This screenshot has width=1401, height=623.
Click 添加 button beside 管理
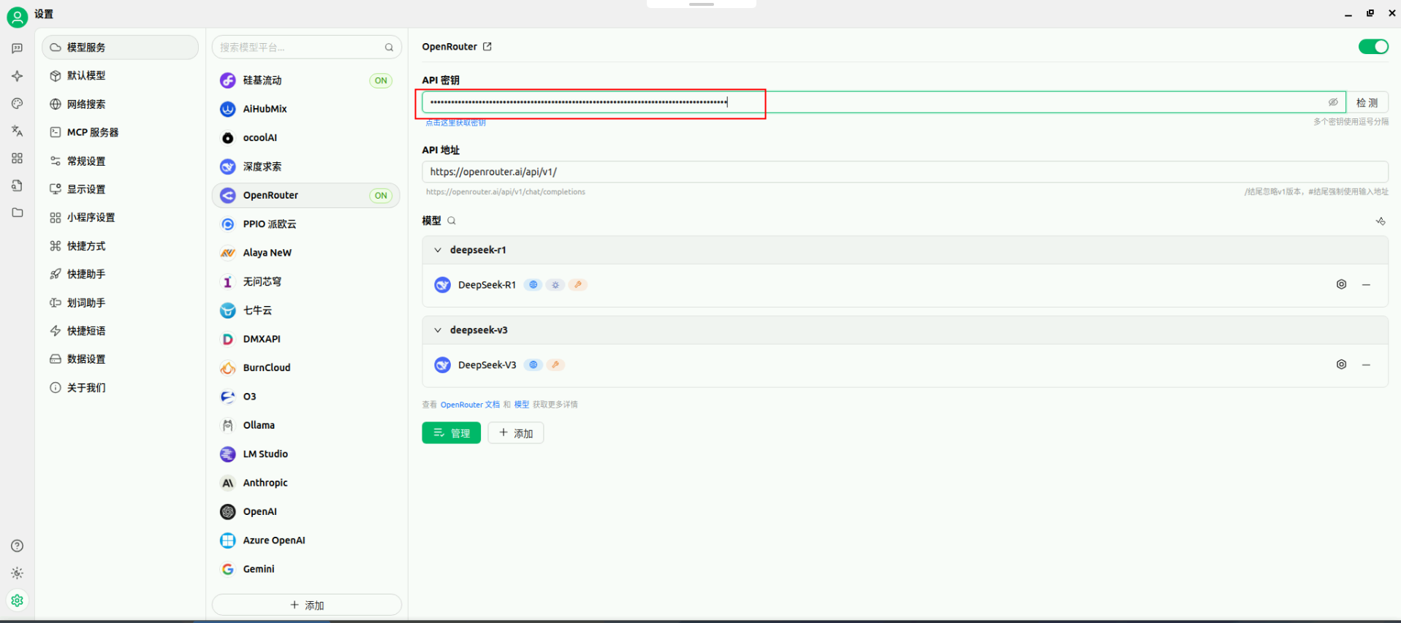[x=516, y=433]
